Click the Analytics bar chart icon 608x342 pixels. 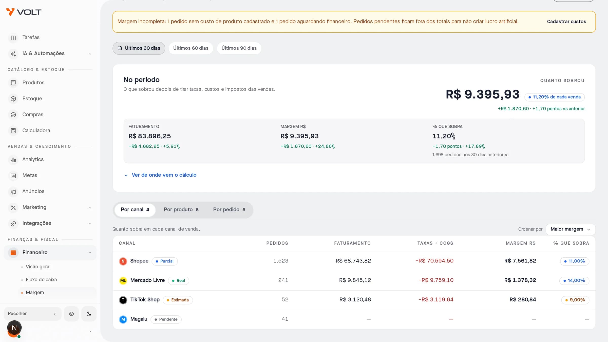point(13,160)
